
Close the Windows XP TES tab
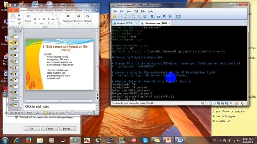(137, 23)
